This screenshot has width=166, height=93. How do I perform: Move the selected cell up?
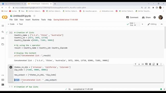(x=135, y=64)
